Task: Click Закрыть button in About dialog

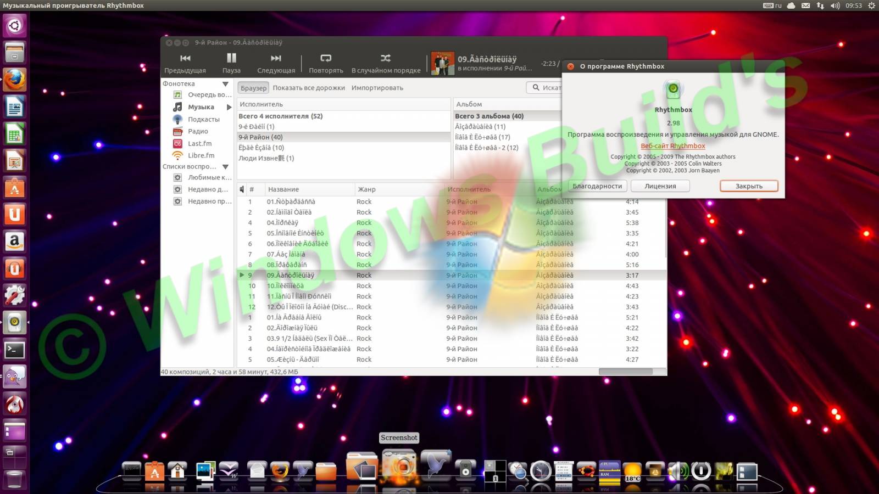Action: 749,186
